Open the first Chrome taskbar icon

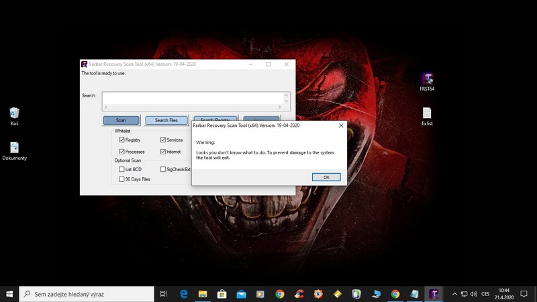tap(280, 294)
